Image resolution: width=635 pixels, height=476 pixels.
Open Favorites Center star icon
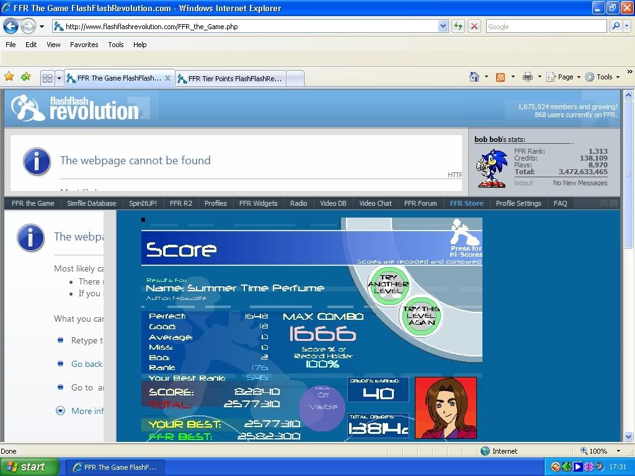click(9, 77)
